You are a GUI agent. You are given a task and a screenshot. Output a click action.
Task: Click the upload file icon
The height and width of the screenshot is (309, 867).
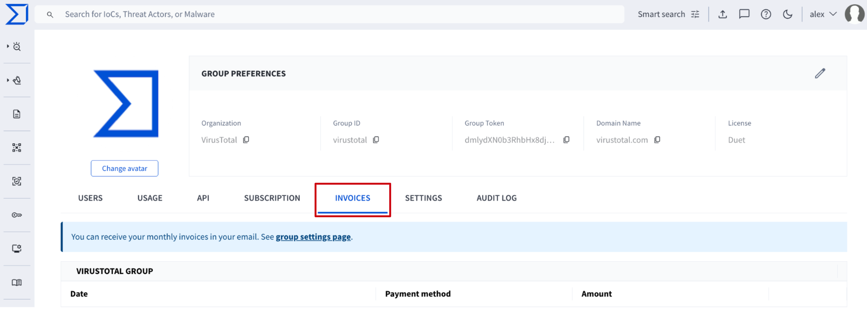[723, 14]
